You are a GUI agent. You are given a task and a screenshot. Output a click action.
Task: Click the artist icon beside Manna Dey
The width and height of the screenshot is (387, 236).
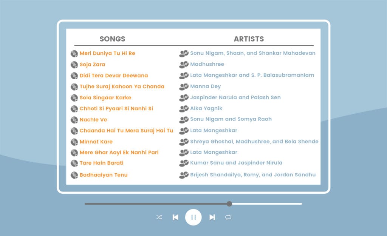click(184, 86)
